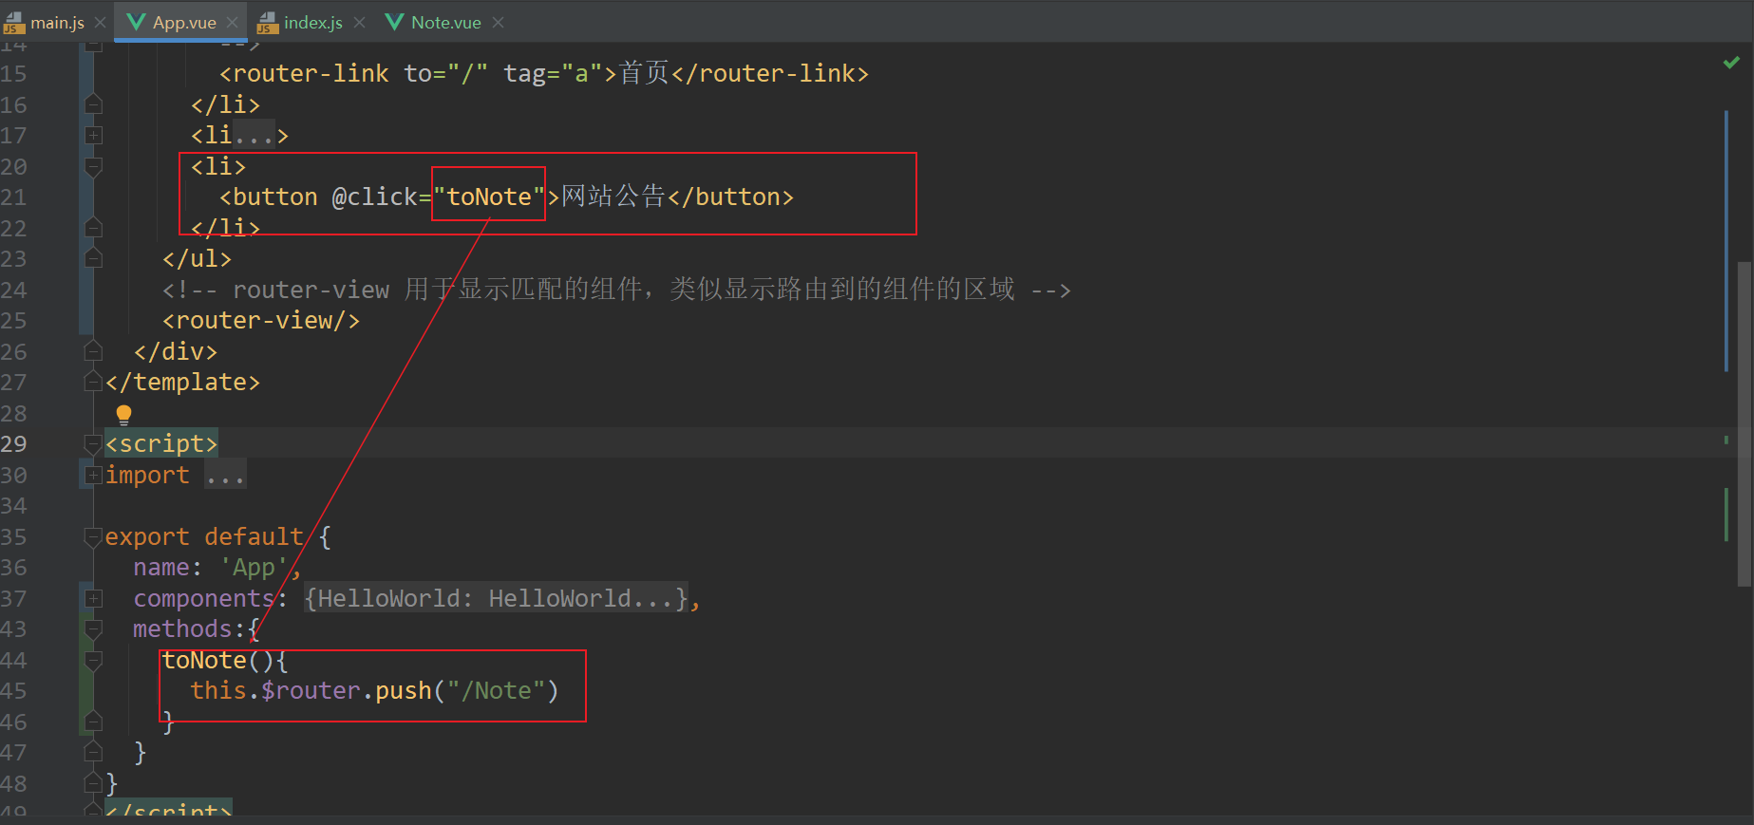Viewport: 1754px width, 825px height.
Task: Click the lightbulb quick-fix icon near line 28
Action: pos(123,414)
